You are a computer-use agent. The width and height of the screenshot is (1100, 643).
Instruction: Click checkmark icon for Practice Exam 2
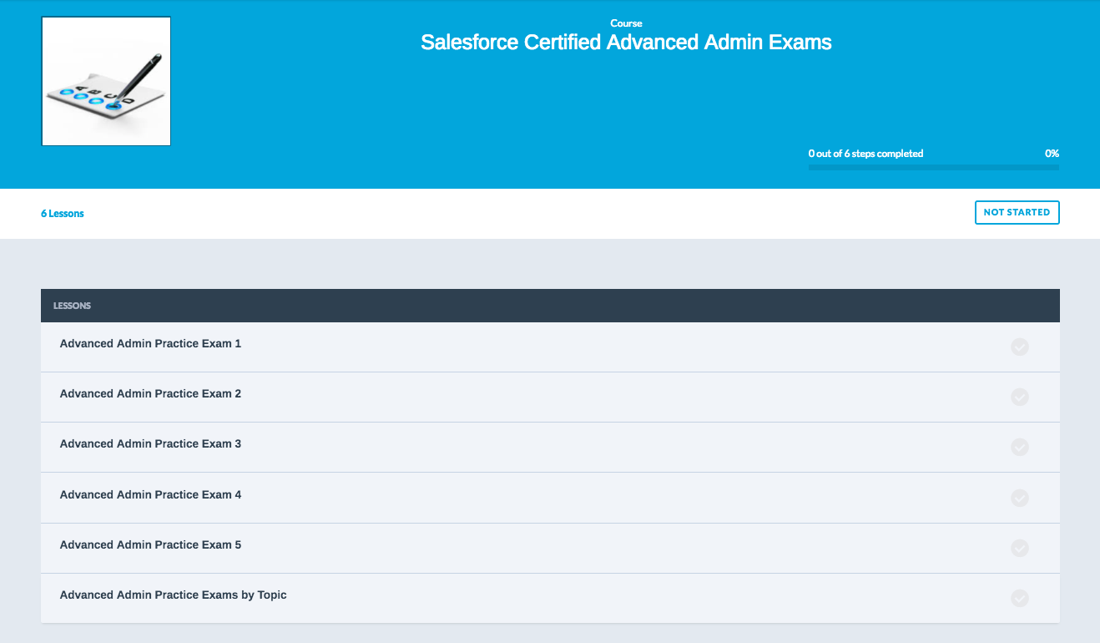point(1019,397)
